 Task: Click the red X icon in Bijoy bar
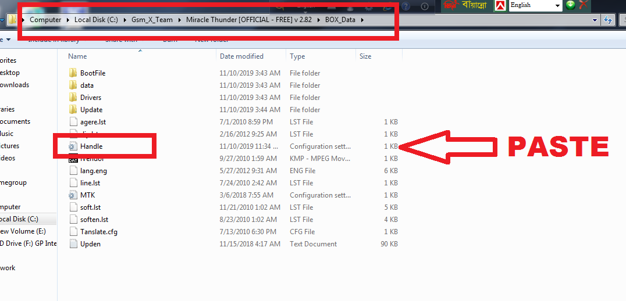point(584,5)
